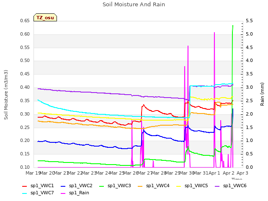This screenshot has width=268, height=201.
Task: Click the Apr 3 x-axis tick label
Action: pos(242,173)
